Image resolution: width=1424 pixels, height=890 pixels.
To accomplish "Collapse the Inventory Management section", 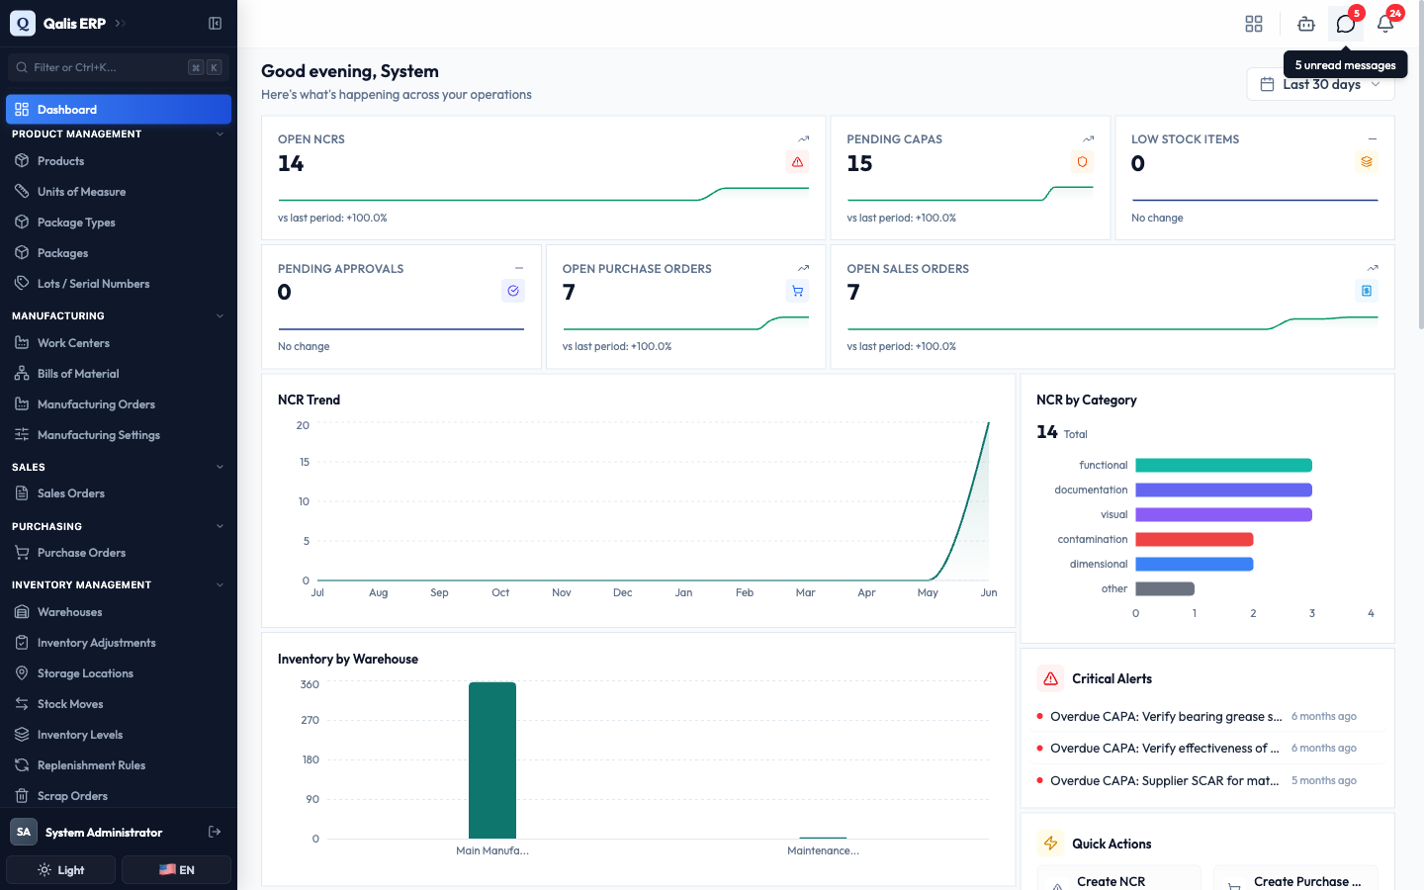I will point(220,585).
